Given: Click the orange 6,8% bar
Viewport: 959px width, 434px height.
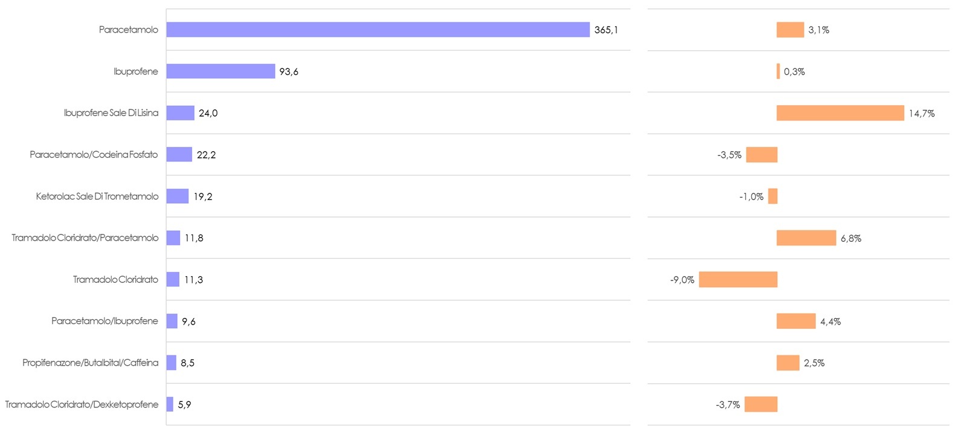Looking at the screenshot, I should [806, 238].
